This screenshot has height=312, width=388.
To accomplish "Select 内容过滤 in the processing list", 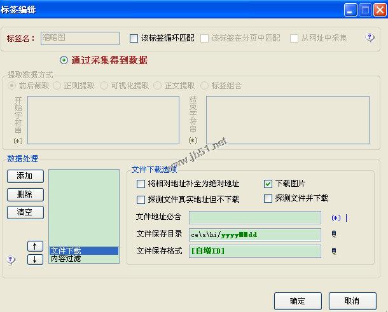I will (x=84, y=259).
